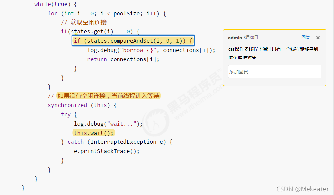334x195 pixels.
Task: Click the catch InterruptedException line
Action: click(x=117, y=142)
